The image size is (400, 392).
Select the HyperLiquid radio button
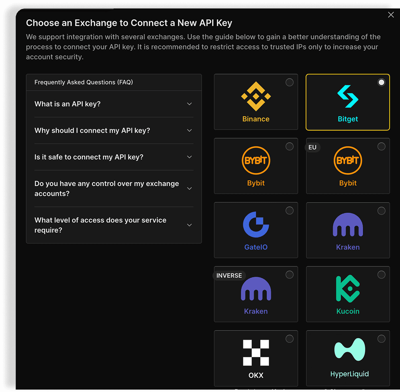click(381, 339)
